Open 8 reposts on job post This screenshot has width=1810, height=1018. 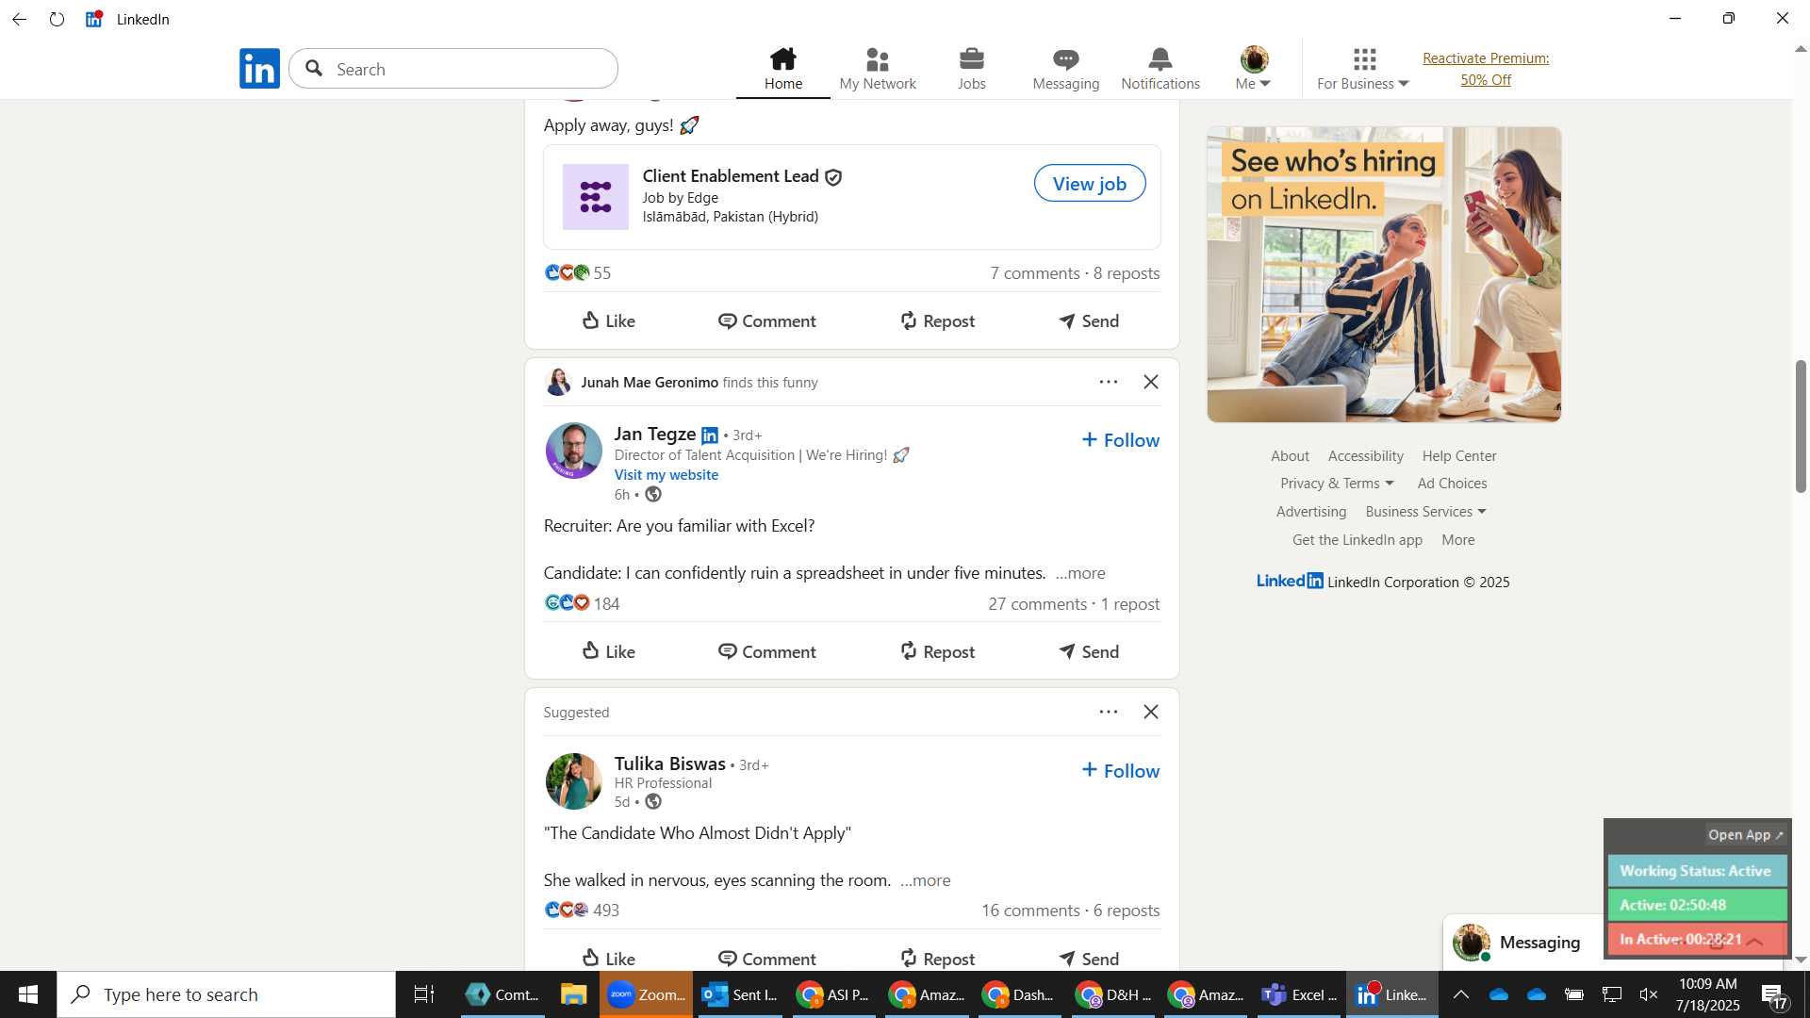pos(1127,273)
